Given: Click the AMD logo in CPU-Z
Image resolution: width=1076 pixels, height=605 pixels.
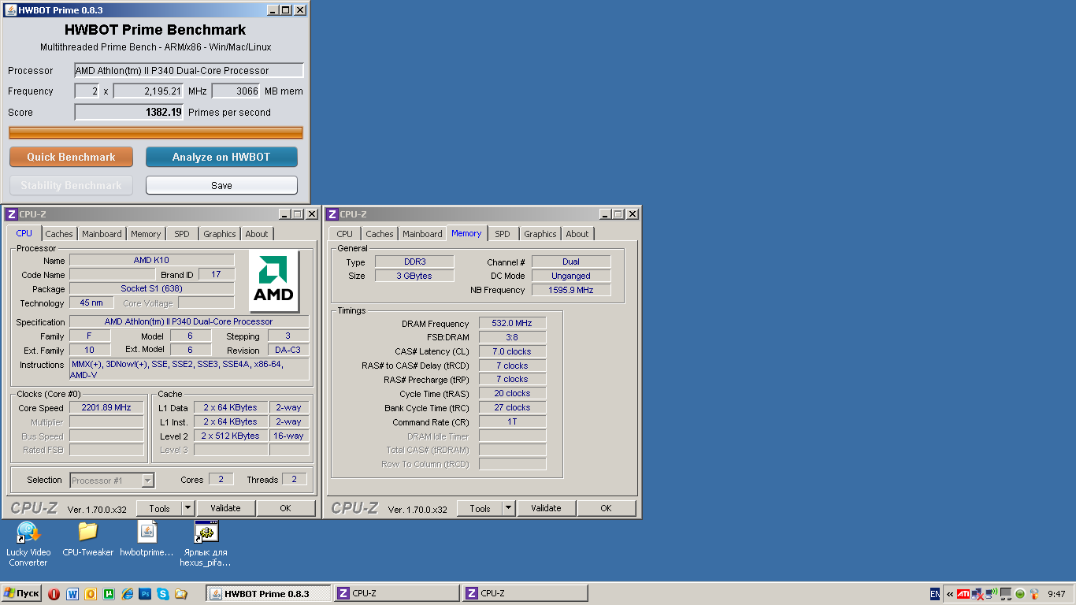Looking at the screenshot, I should (x=273, y=280).
